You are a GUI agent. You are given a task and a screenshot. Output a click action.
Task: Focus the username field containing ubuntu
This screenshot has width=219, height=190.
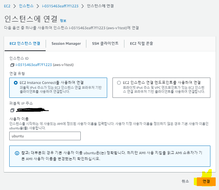click(45, 136)
